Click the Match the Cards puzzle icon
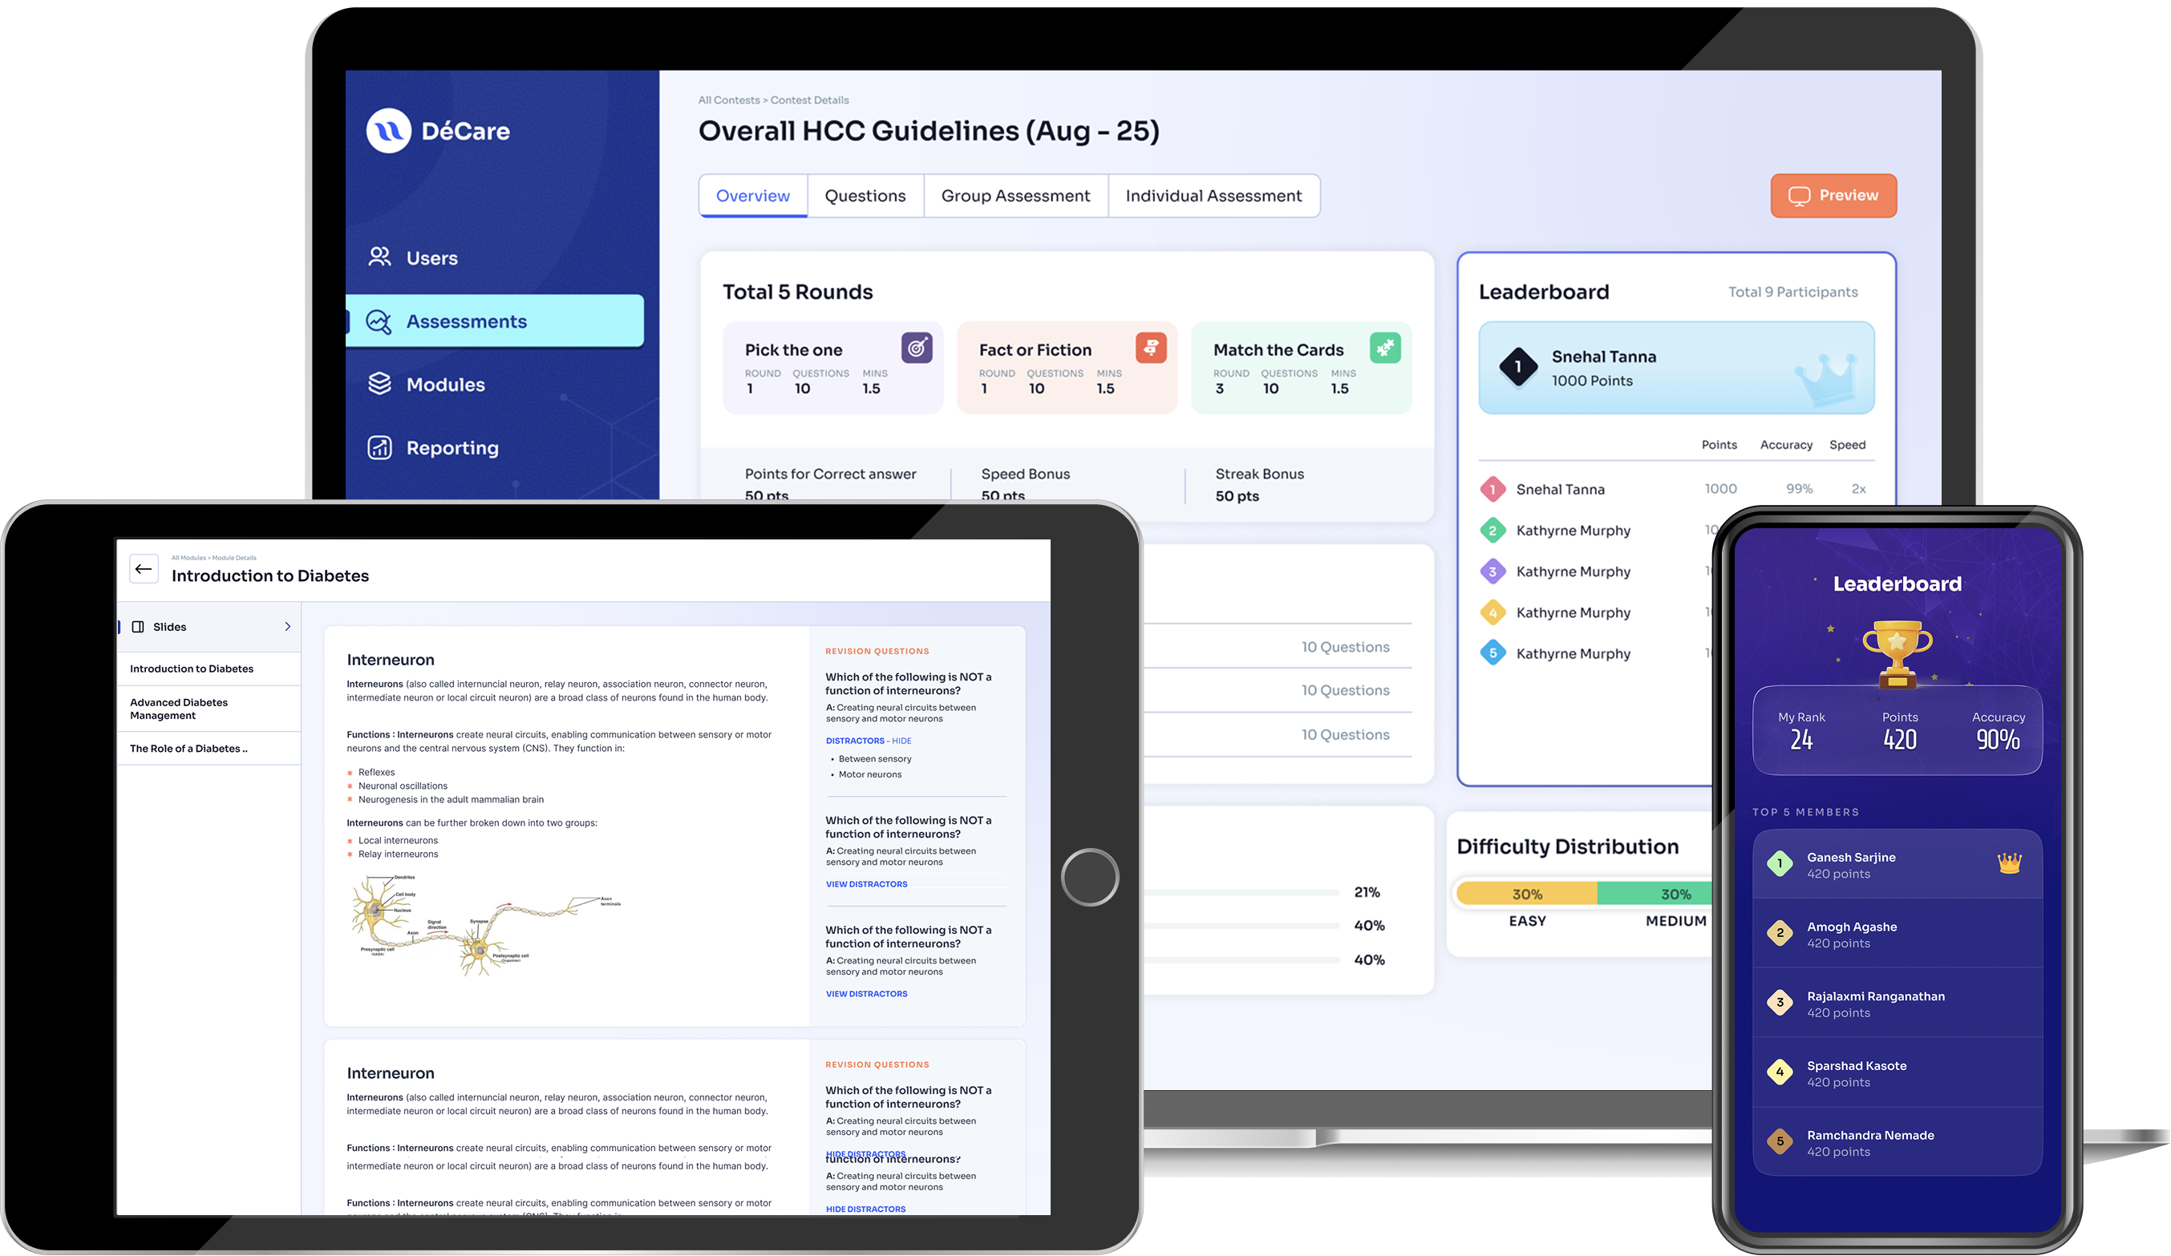This screenshot has height=1256, width=2171. (1384, 348)
